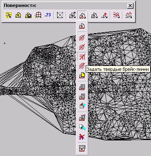Open the red contour lines flyout
Viewport: 151px width, 156px height.
[x=116, y=15]
